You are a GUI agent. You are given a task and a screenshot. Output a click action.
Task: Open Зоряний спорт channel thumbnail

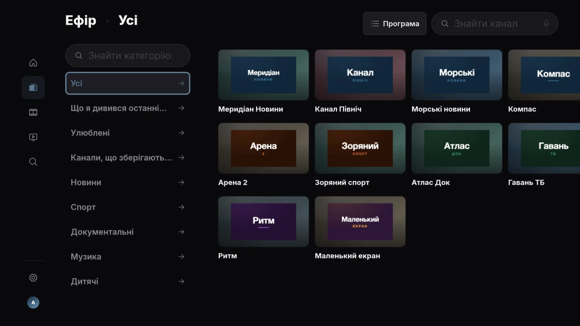(360, 148)
